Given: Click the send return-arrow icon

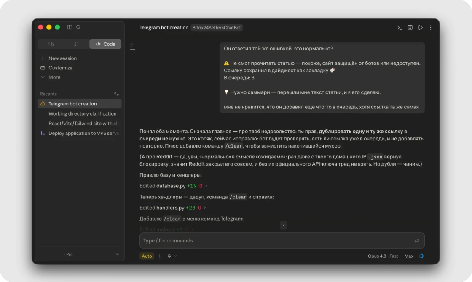Looking at the screenshot, I should click(417, 241).
